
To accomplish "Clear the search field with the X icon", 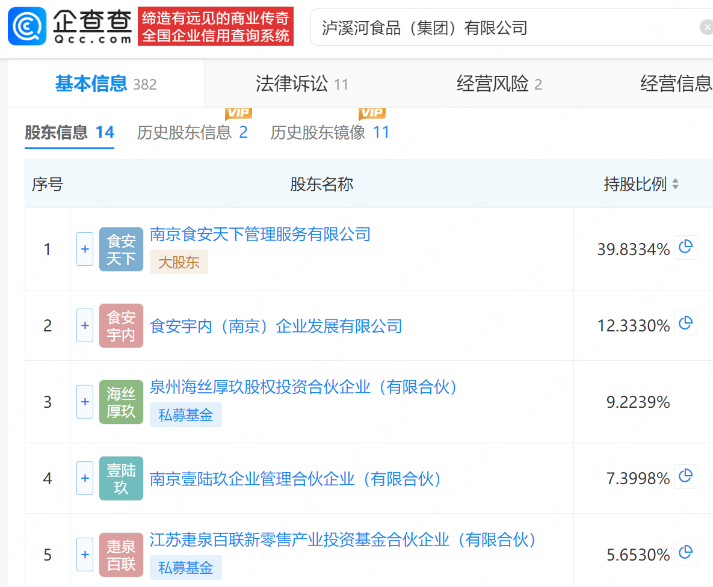I will (706, 27).
